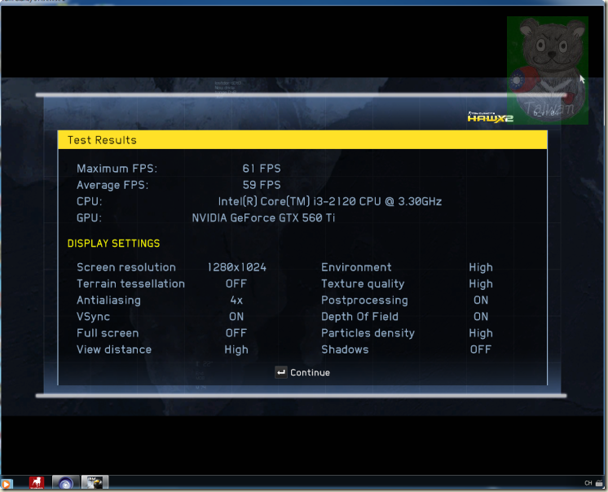
Task: Click the Terrain tessellation OFF value
Action: pos(236,283)
